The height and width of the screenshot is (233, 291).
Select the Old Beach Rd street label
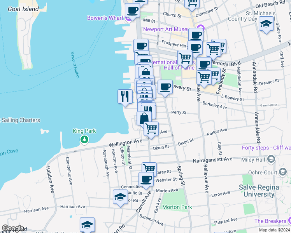click(x=270, y=4)
